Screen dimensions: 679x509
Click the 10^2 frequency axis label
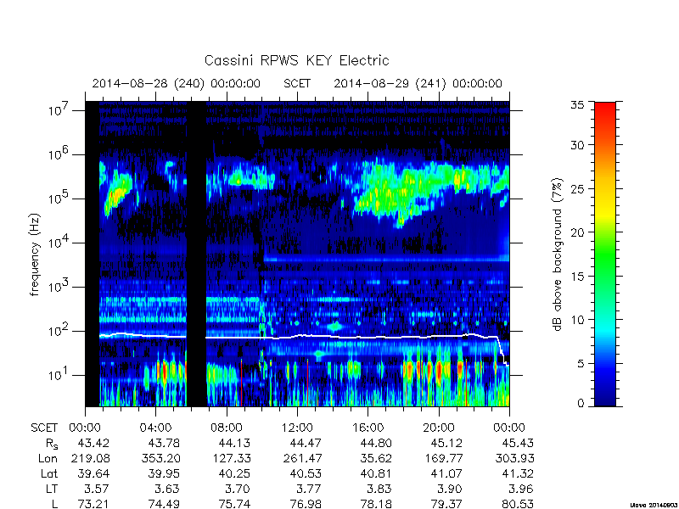tap(58, 331)
